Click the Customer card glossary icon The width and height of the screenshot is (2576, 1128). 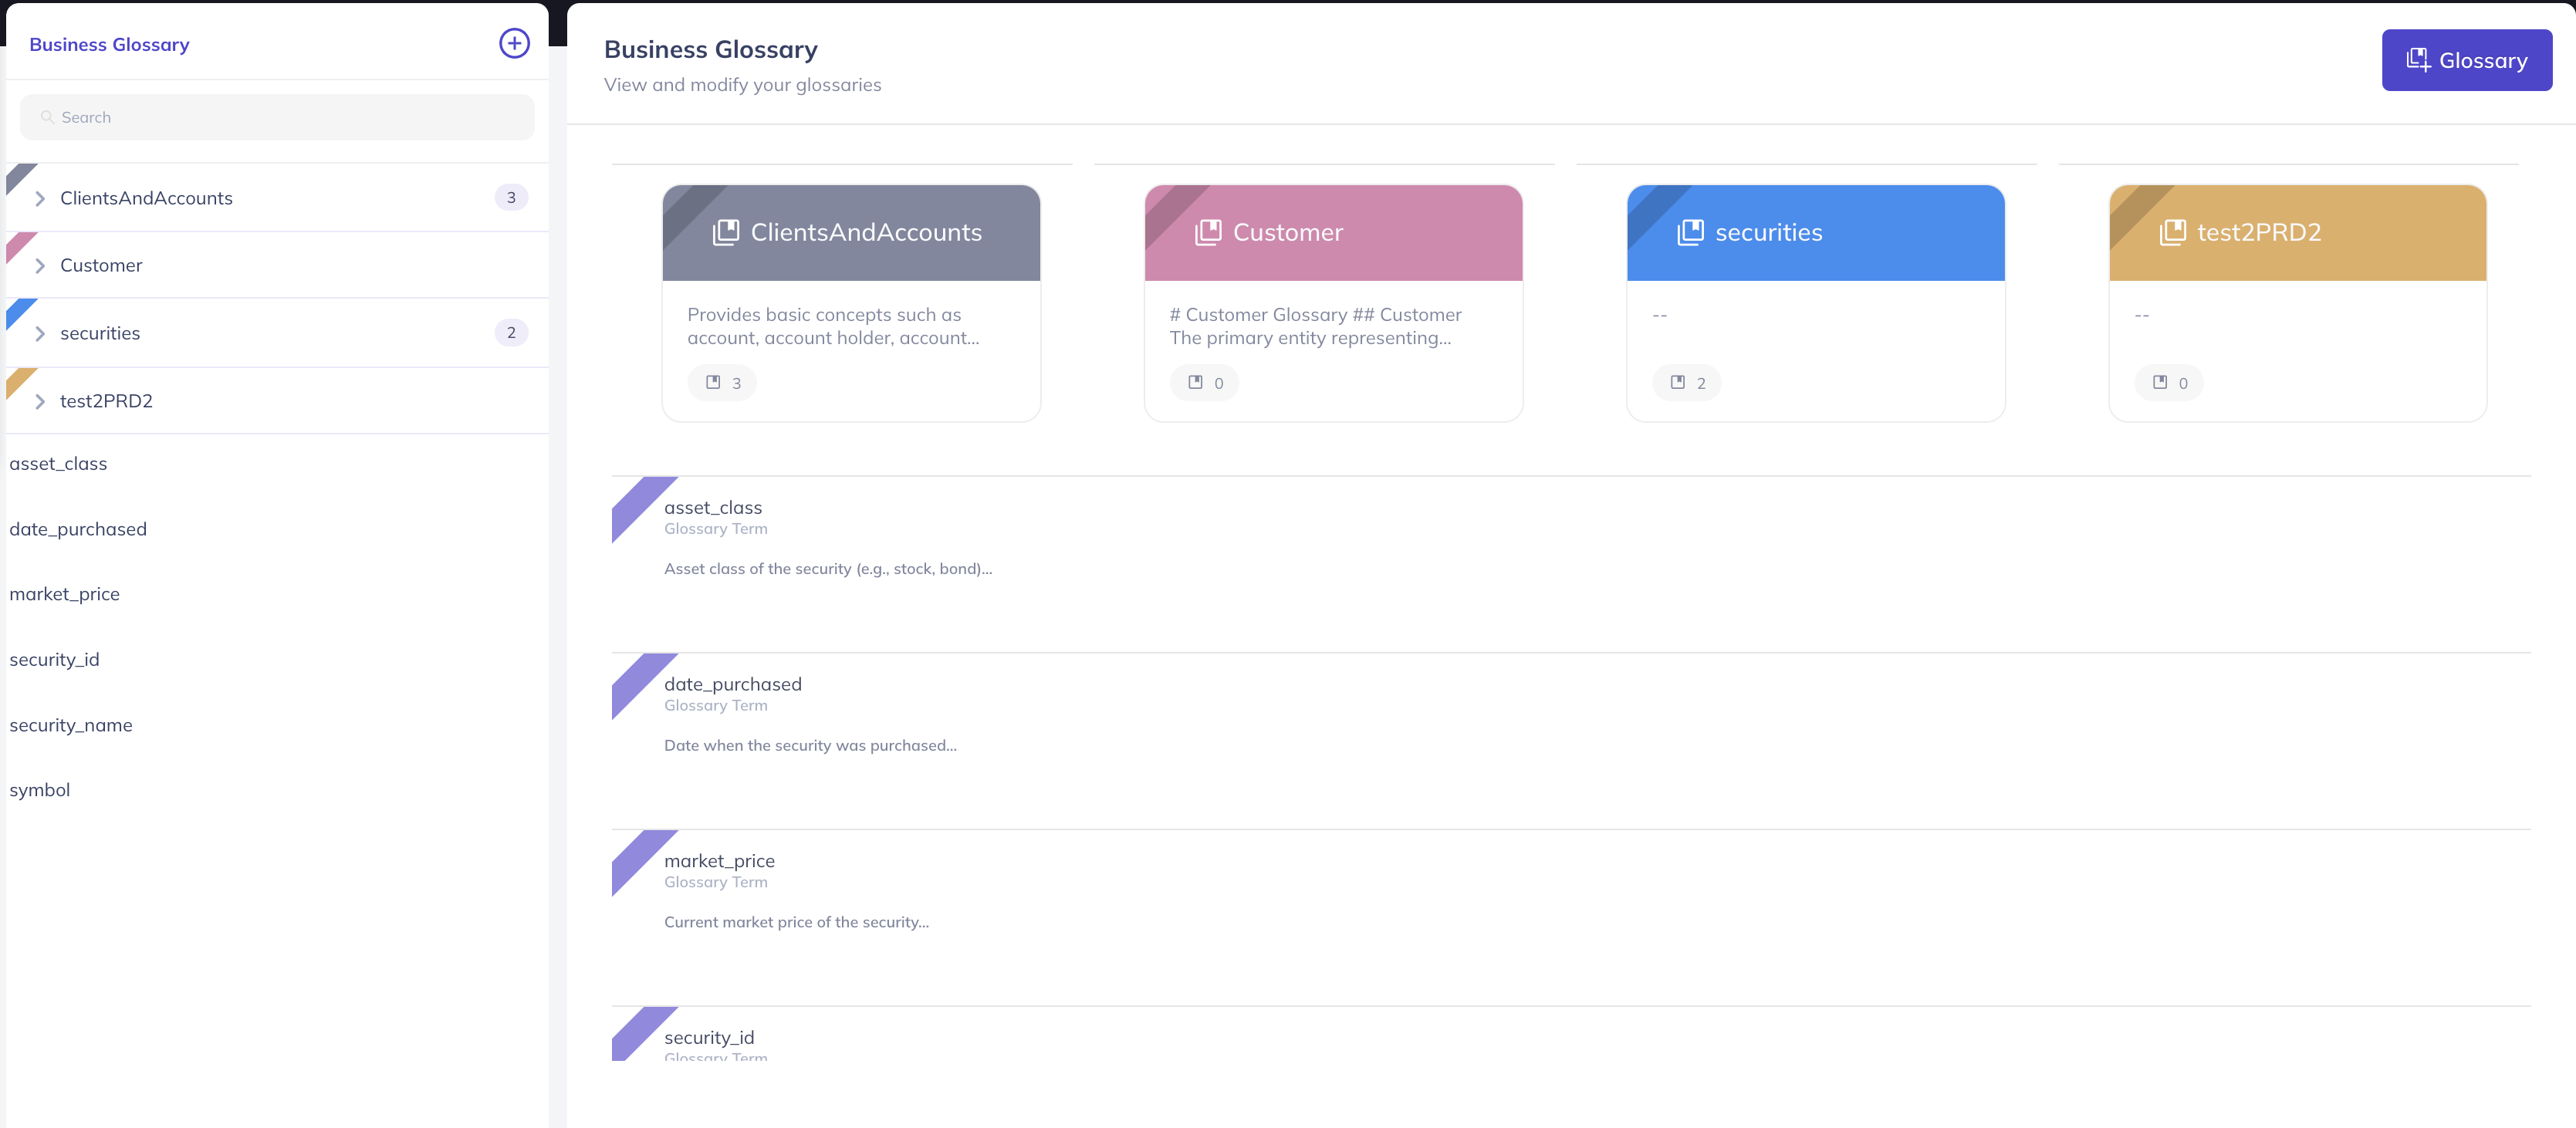pos(1207,232)
